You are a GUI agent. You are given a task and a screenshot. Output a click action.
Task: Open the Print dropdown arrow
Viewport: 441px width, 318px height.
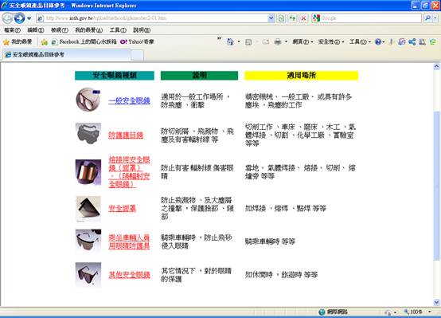[286, 42]
